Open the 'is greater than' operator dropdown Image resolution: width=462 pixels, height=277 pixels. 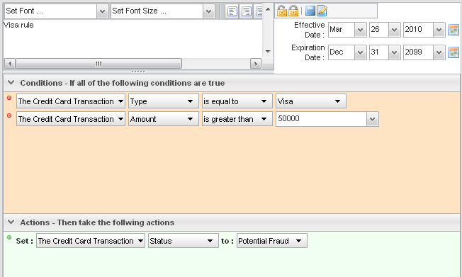(237, 119)
